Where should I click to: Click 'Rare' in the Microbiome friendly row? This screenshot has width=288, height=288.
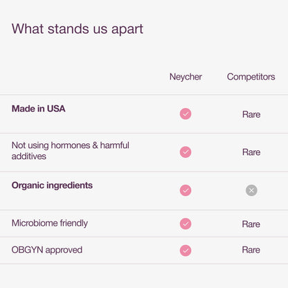[251, 224]
